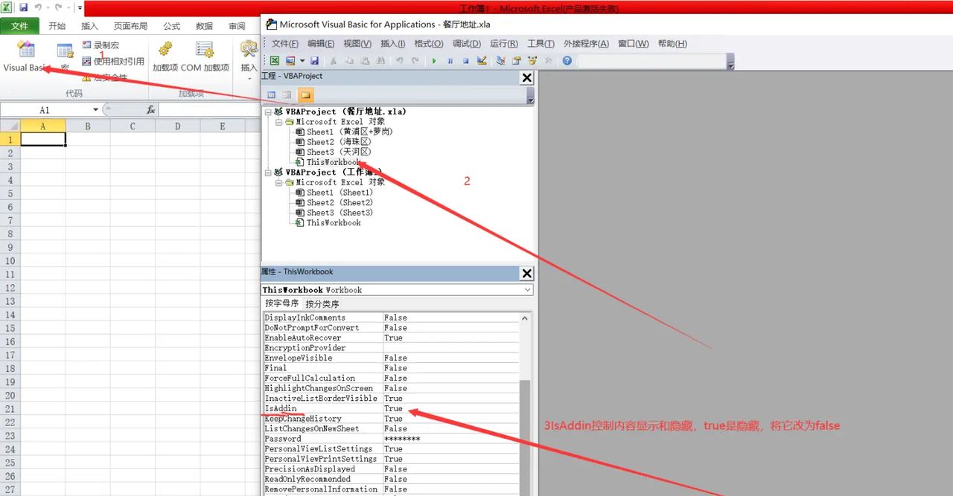Collapse the VBAProject (餐厅地址.xla) node
Image resolution: width=953 pixels, height=496 pixels.
(x=268, y=112)
